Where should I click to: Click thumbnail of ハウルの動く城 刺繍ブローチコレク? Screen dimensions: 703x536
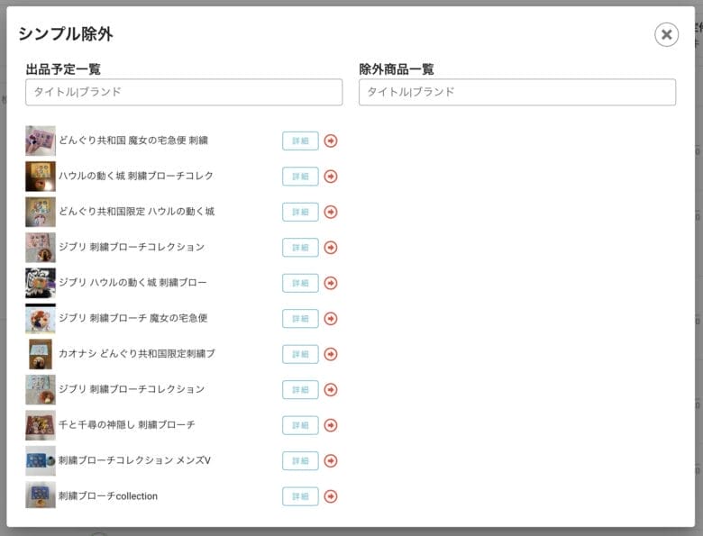point(41,177)
